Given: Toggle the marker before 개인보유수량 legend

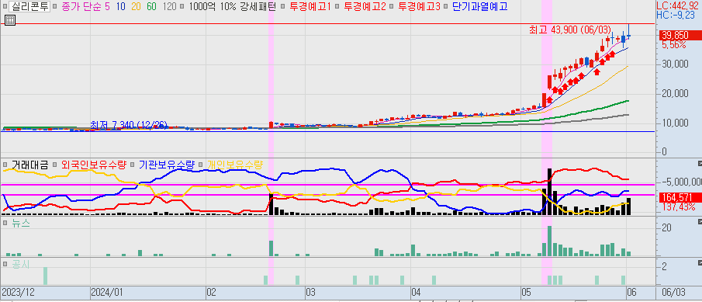Looking at the screenshot, I should click(201, 165).
